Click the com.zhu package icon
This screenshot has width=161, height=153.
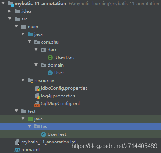point(37,42)
